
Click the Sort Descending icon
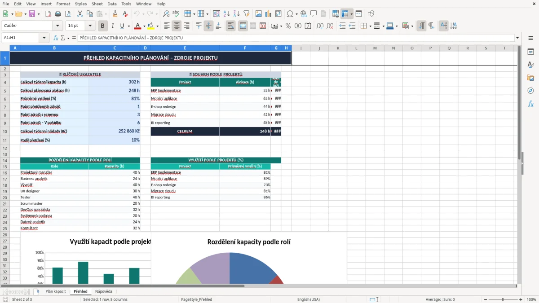(x=237, y=14)
